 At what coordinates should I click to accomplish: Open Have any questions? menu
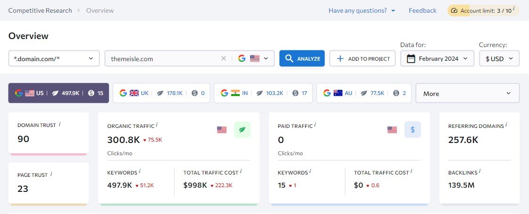(x=362, y=10)
